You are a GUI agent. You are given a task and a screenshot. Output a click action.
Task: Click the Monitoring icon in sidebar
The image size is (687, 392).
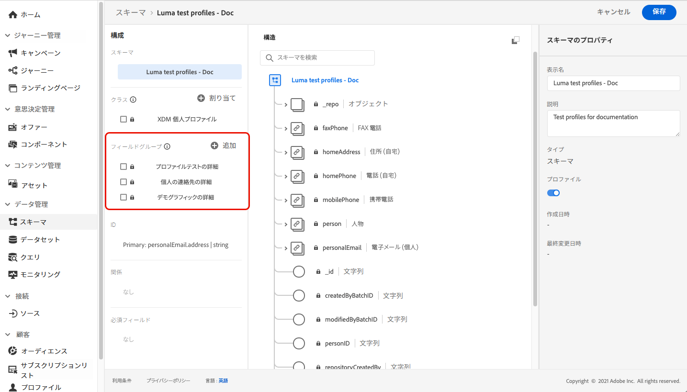13,275
